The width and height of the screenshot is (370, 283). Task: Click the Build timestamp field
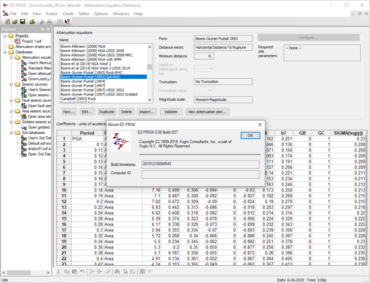pyautogui.click(x=200, y=164)
